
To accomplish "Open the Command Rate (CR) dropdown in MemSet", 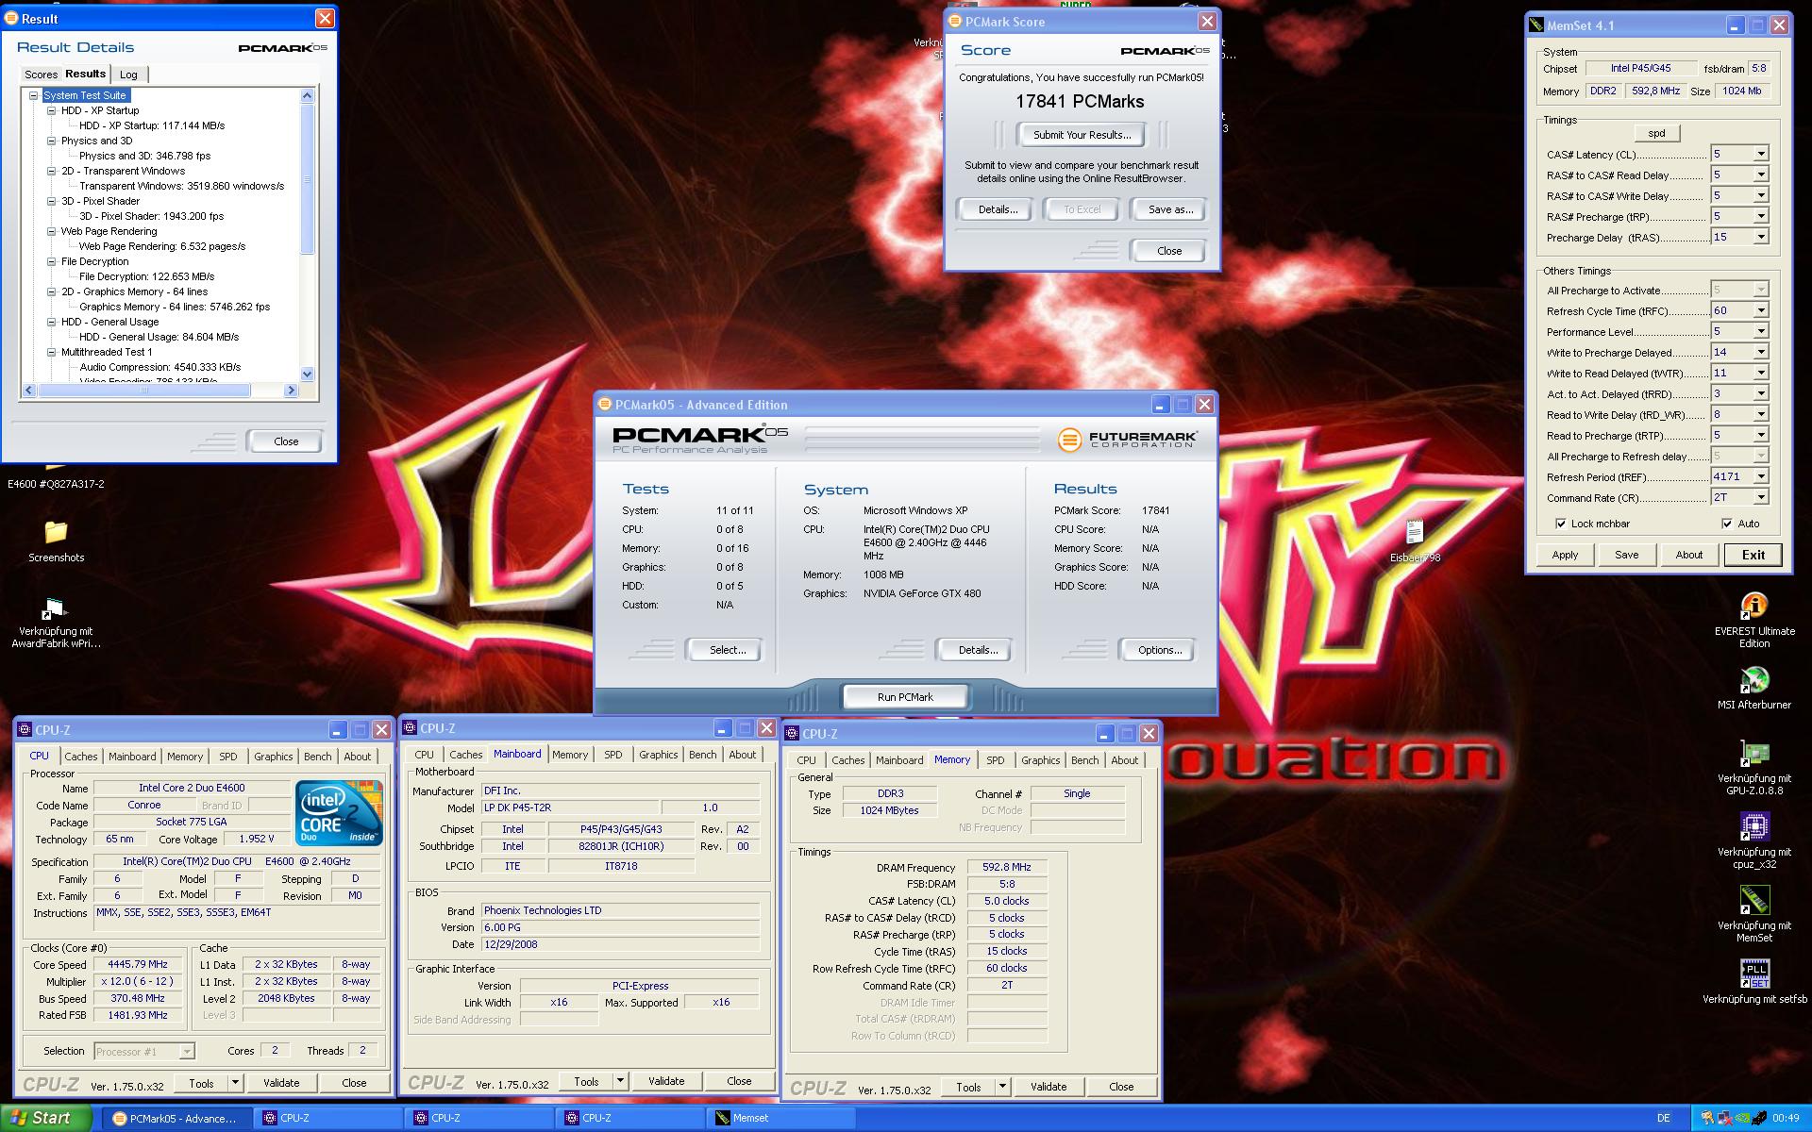I will [1760, 497].
